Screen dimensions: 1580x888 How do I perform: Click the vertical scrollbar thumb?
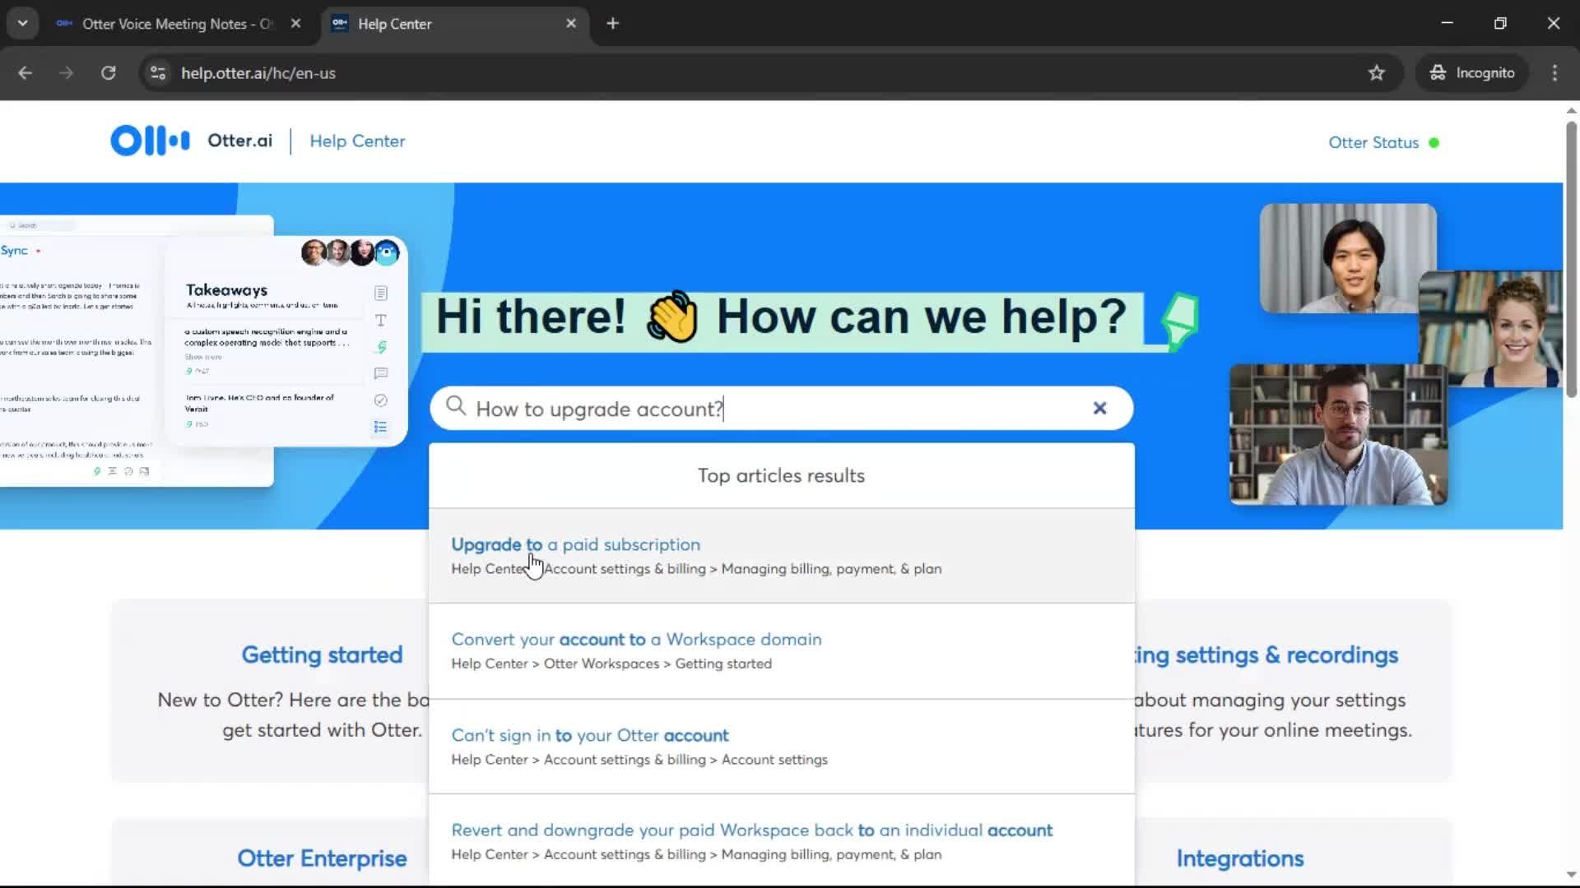click(x=1571, y=259)
